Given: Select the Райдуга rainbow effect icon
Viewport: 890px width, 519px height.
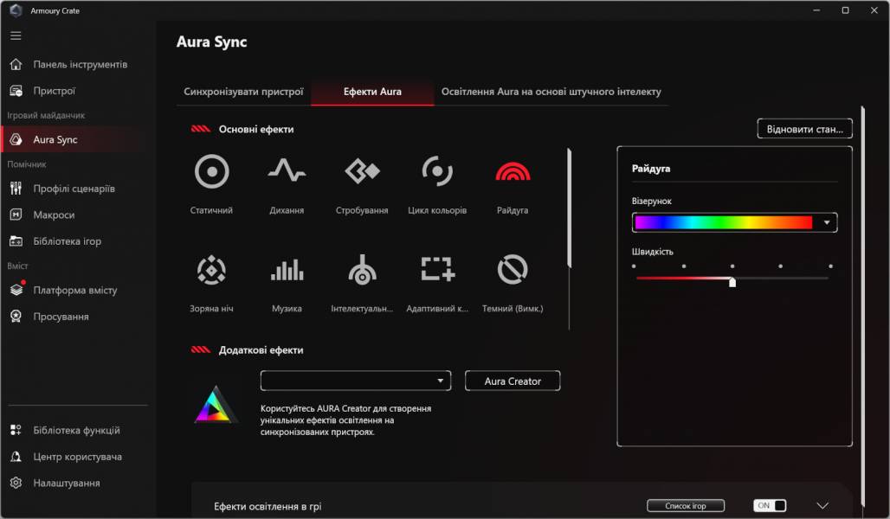Looking at the screenshot, I should (513, 171).
